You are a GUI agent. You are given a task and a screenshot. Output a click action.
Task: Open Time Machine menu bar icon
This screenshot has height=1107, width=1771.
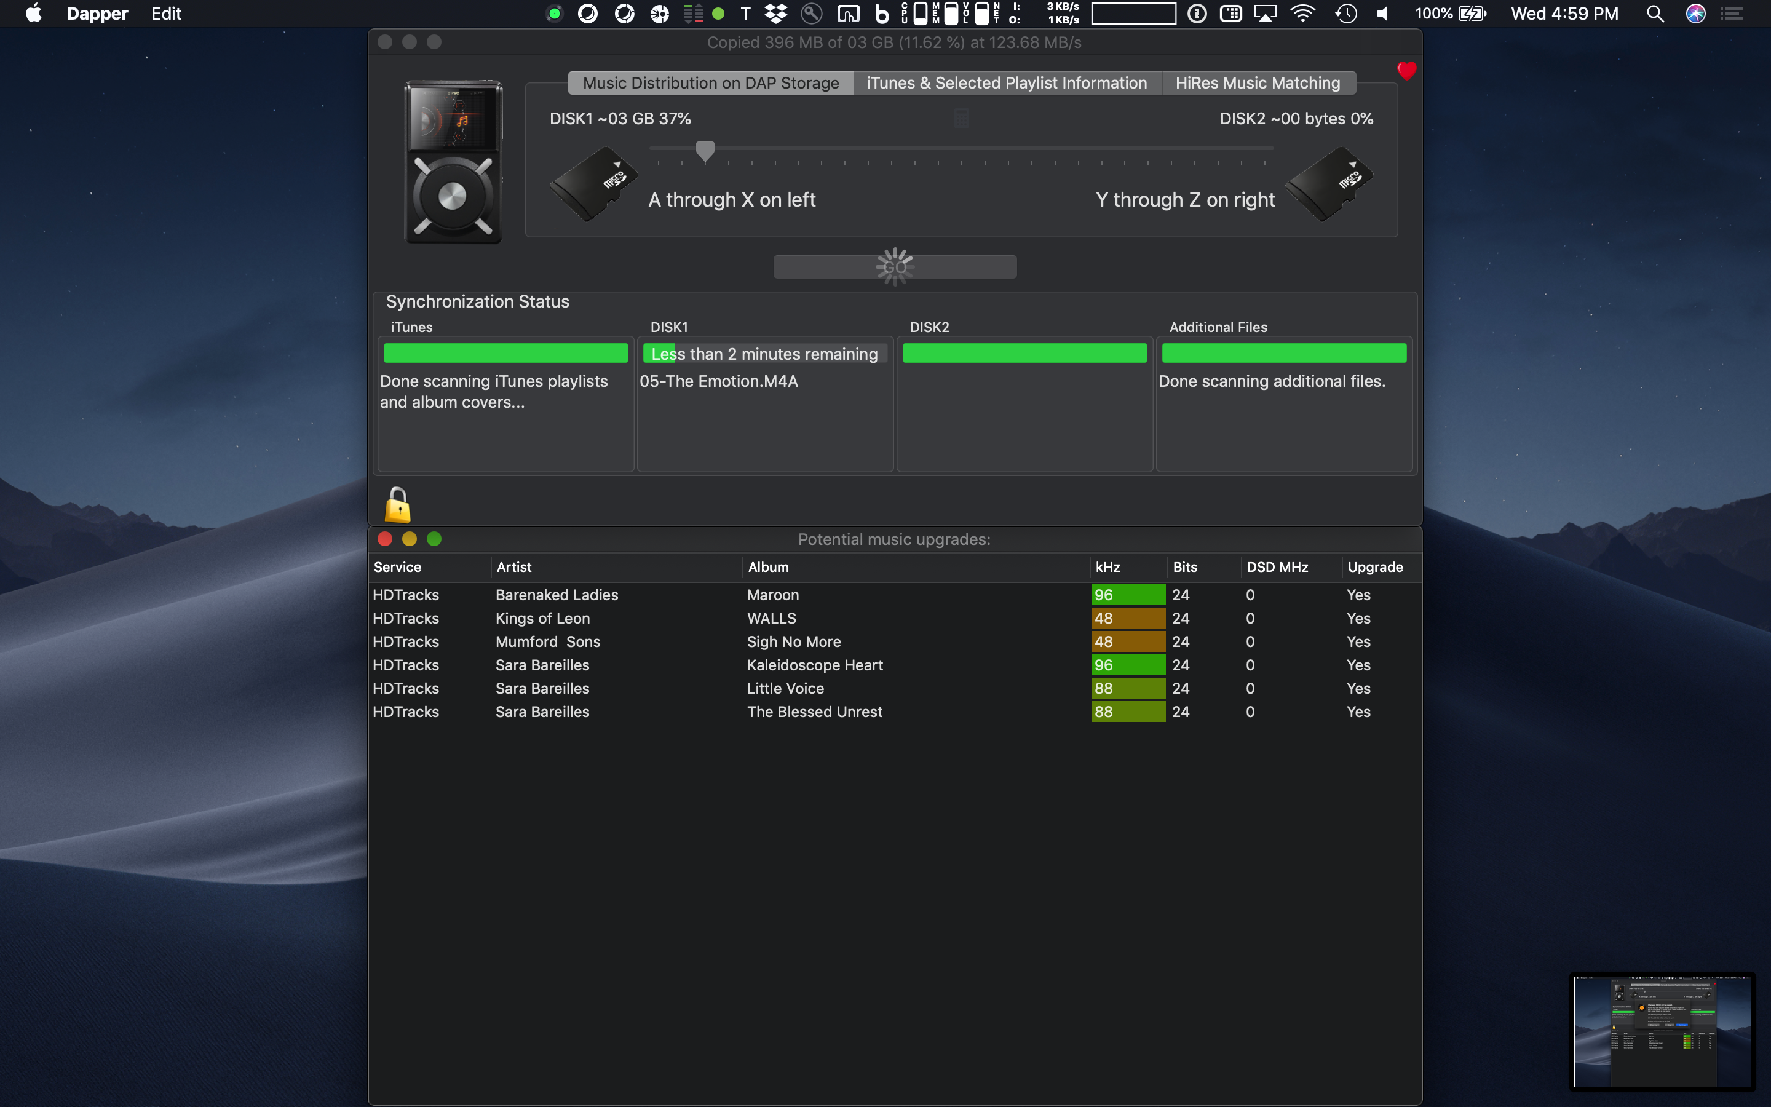[1345, 13]
